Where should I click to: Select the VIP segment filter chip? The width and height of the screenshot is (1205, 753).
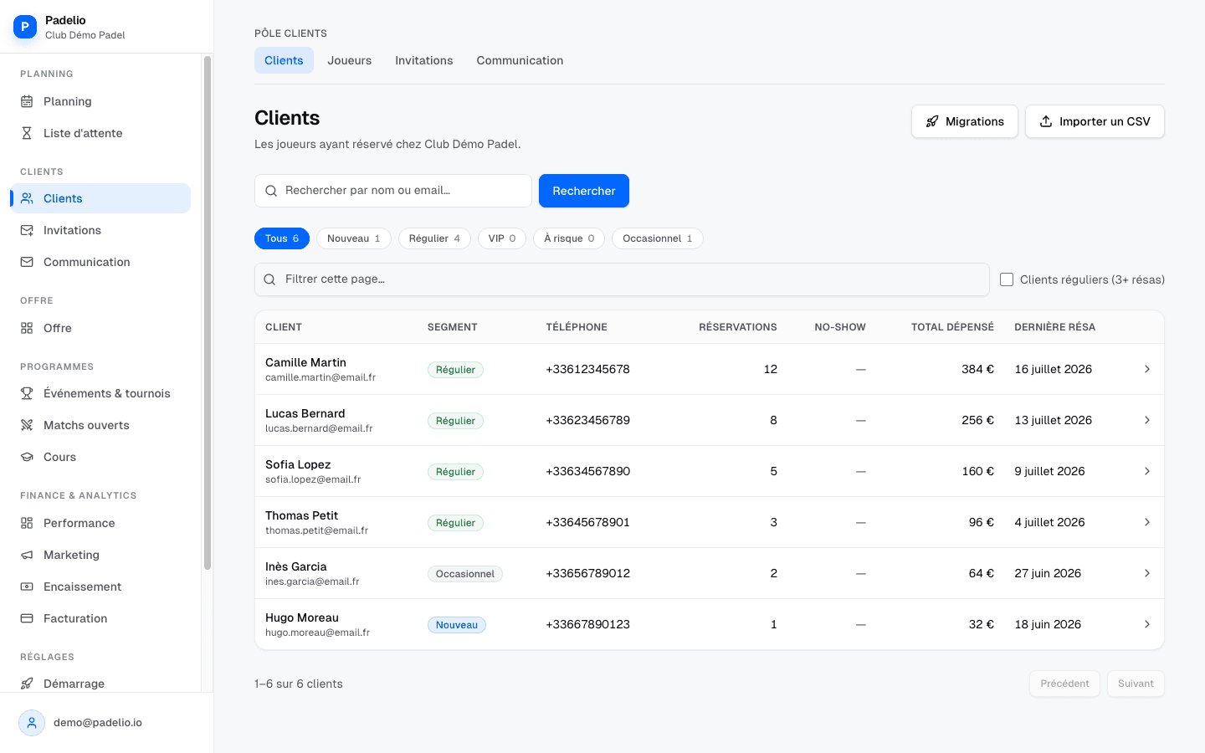[502, 238]
